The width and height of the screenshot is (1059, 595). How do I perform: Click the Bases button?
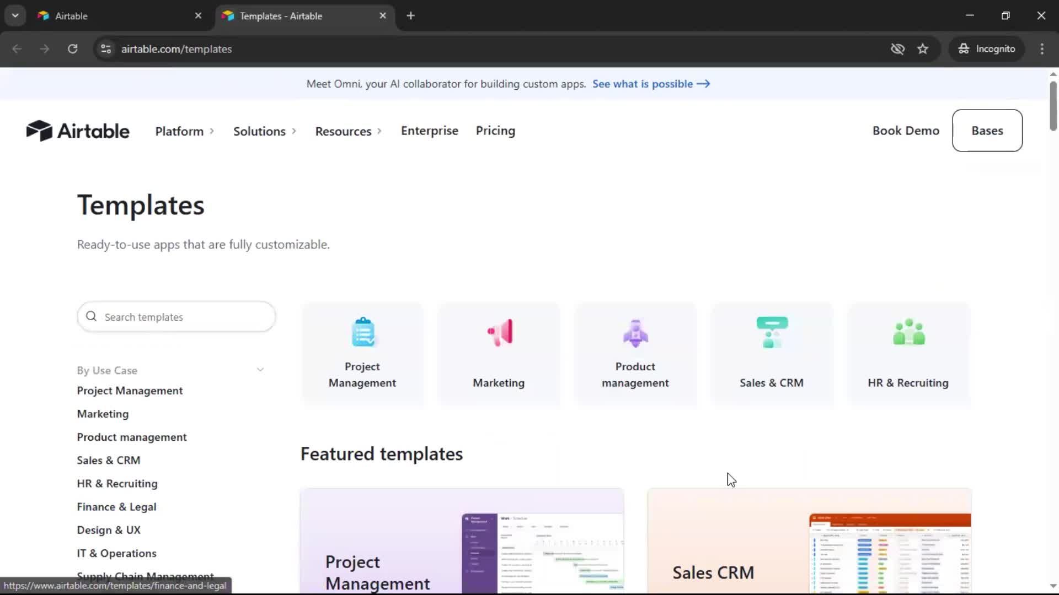click(987, 131)
